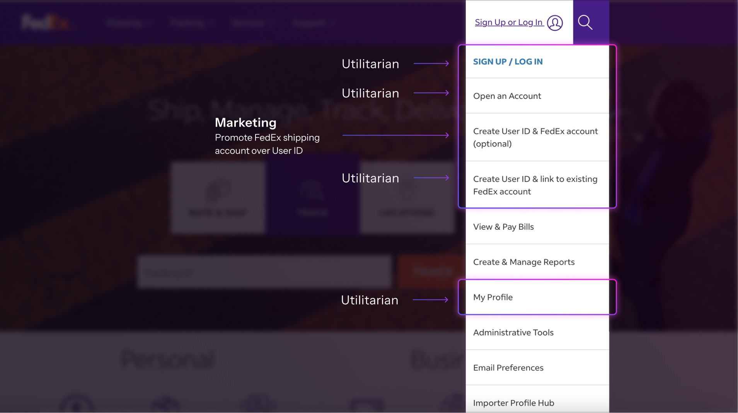Select Create User ID & FedEx account (optional)
The image size is (738, 413).
click(537, 137)
